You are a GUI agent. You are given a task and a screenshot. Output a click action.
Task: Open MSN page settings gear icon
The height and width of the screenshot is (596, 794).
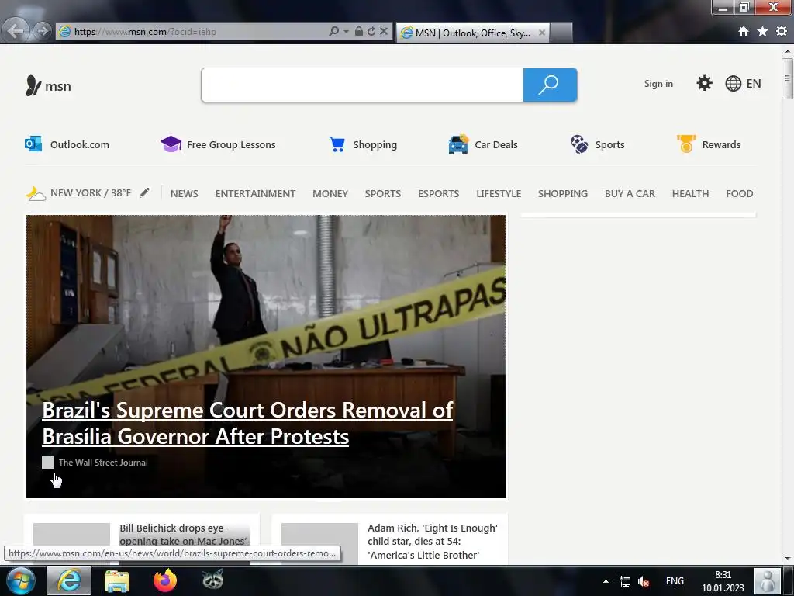point(704,83)
